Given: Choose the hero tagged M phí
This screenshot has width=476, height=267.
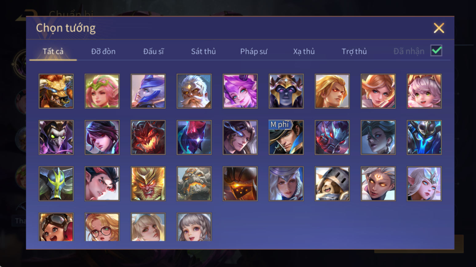Looking at the screenshot, I should click(286, 137).
